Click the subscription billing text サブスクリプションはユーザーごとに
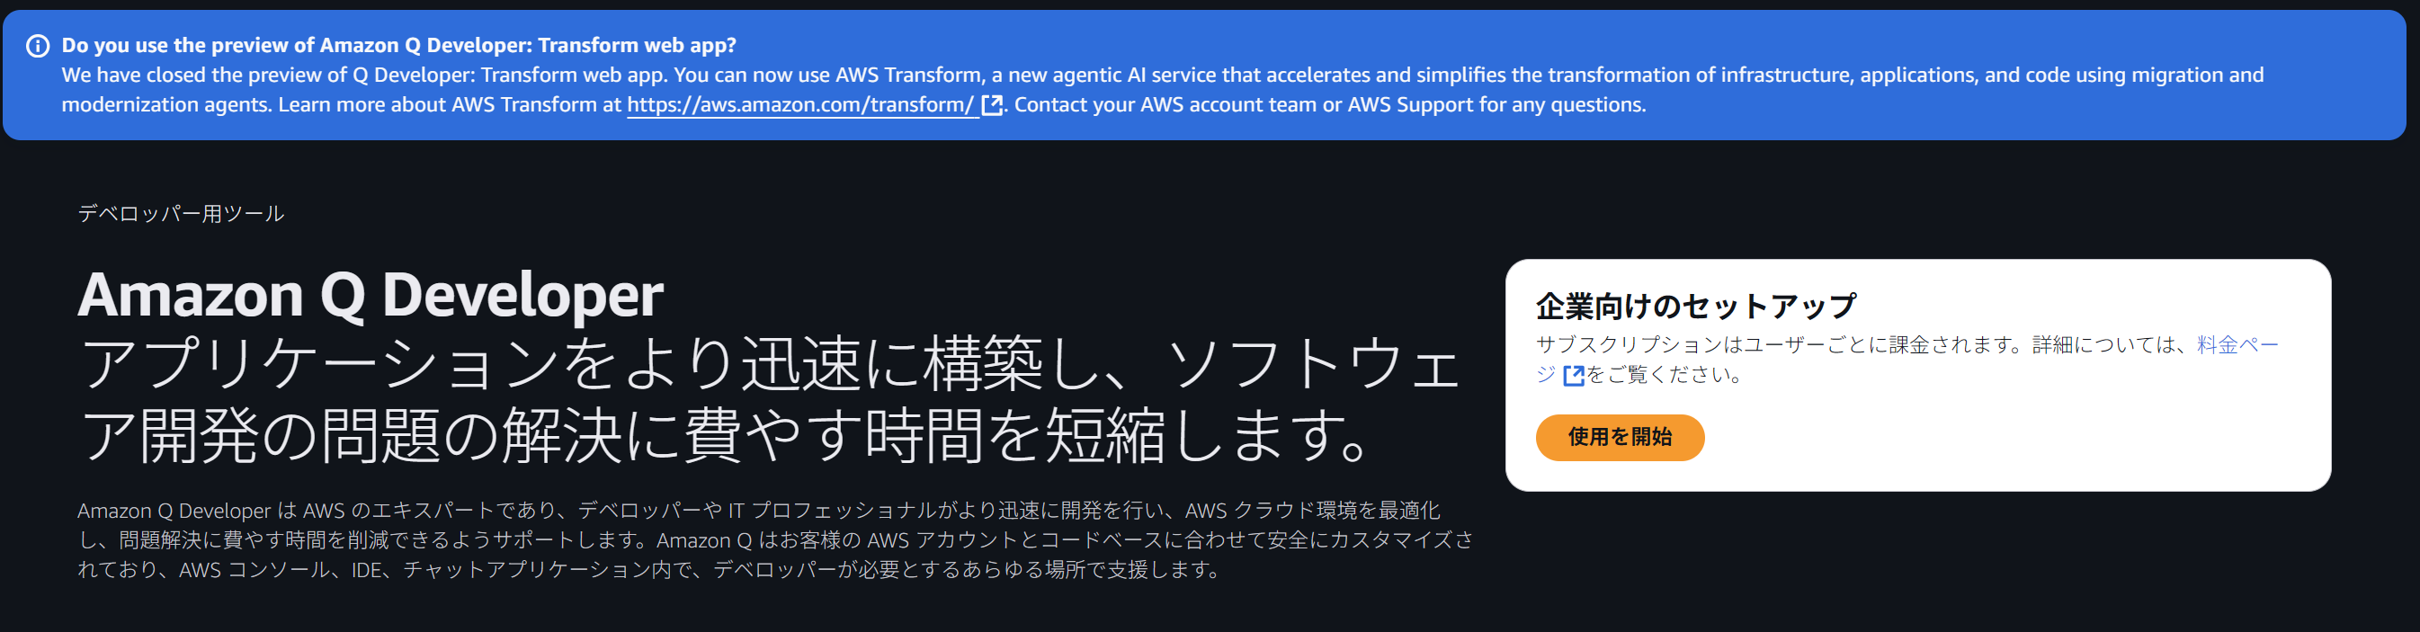The image size is (2420, 632). 1781,345
